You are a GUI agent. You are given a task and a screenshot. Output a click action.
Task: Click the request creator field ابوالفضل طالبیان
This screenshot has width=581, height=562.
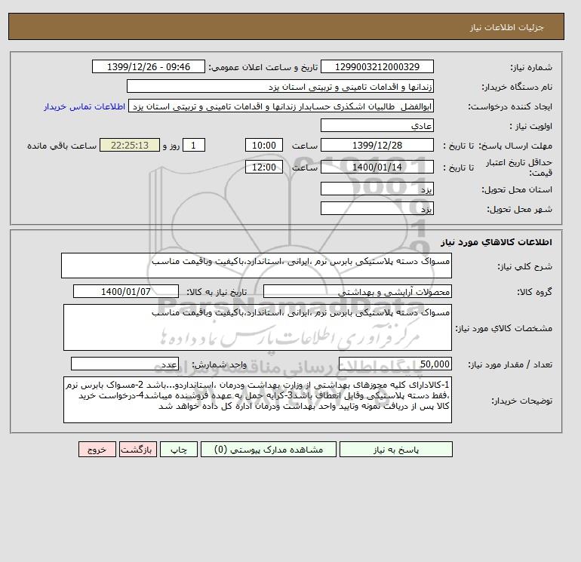[281, 106]
